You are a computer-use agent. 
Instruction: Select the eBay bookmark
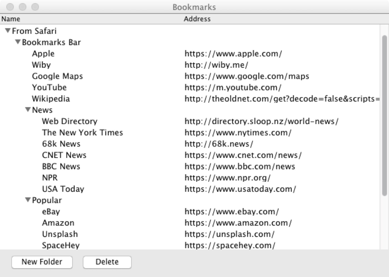point(51,211)
